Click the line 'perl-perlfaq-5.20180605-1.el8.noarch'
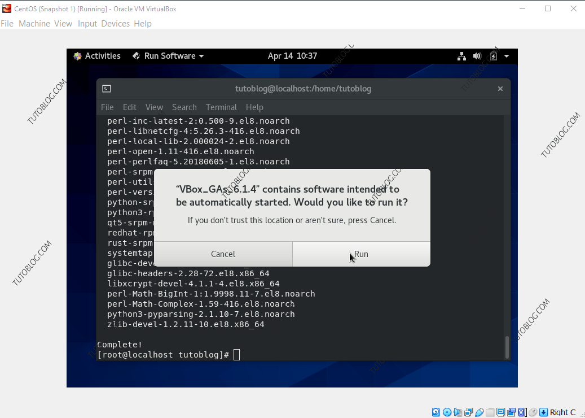 coord(199,162)
